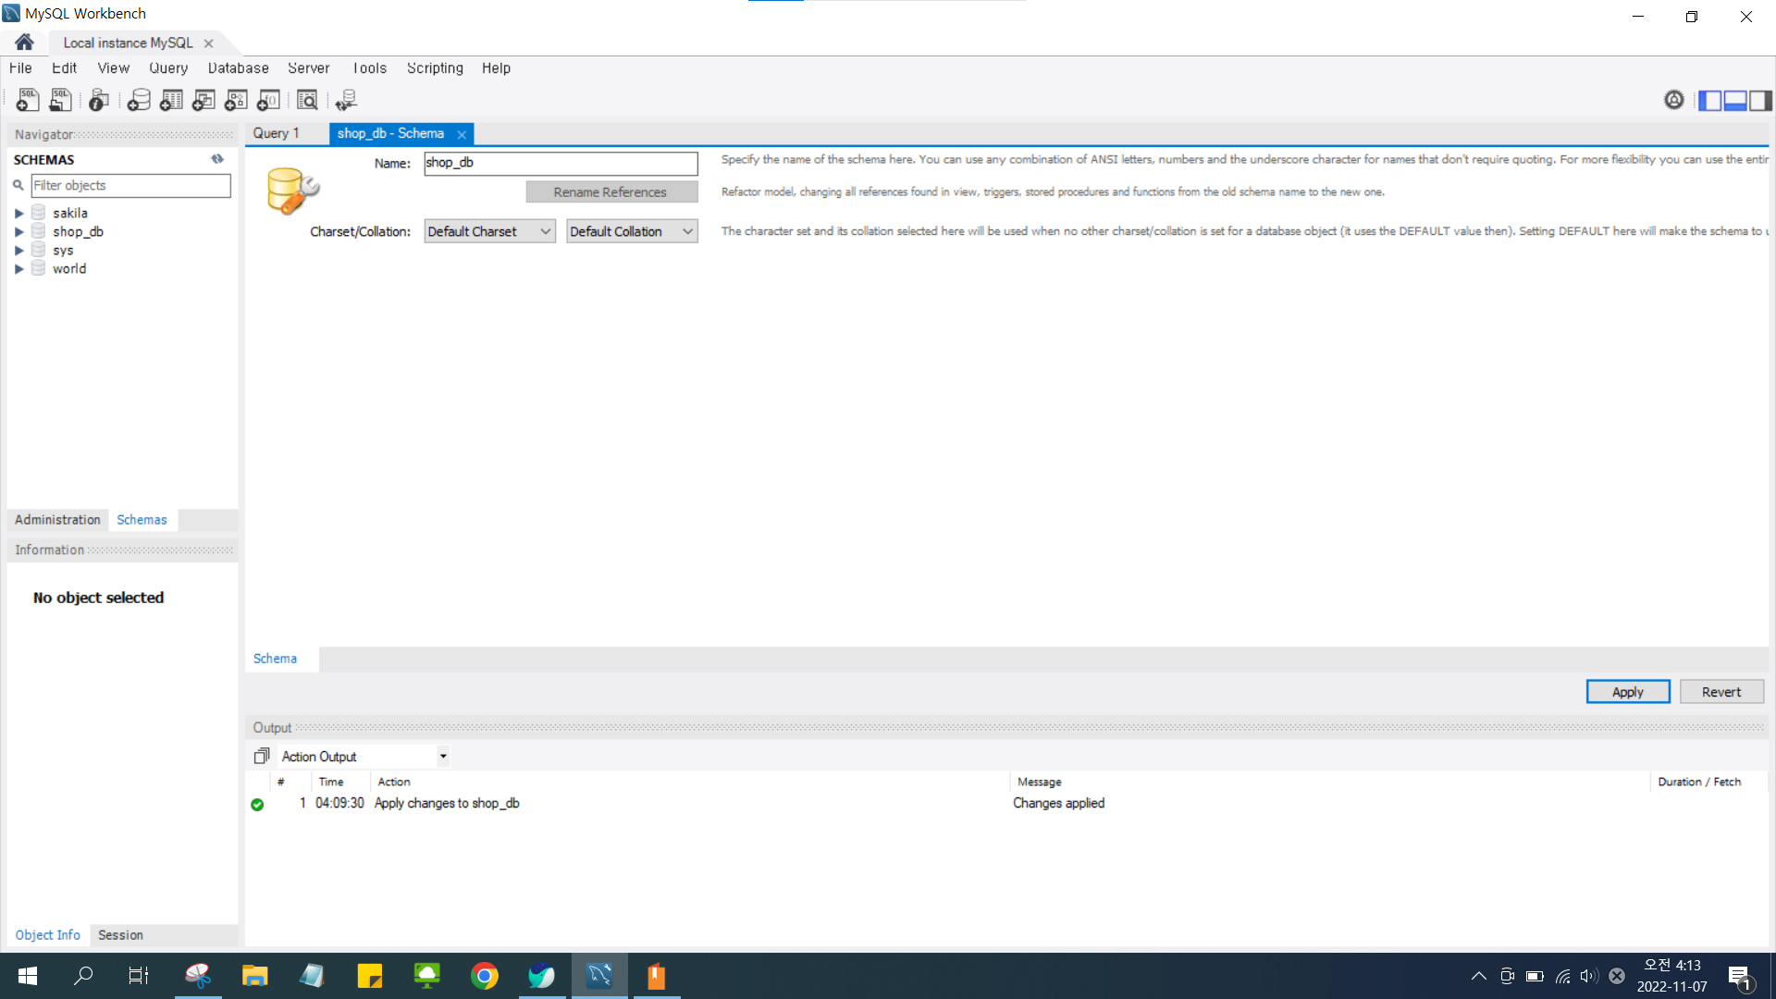Open the Scripting menu
Image resolution: width=1776 pixels, height=999 pixels.
pyautogui.click(x=435, y=68)
